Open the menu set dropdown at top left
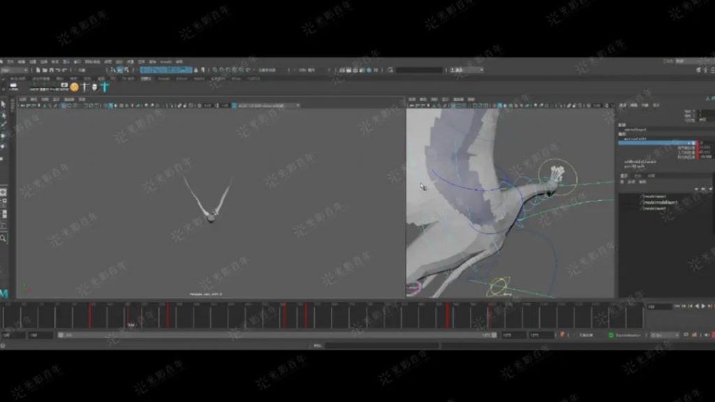 [14, 70]
